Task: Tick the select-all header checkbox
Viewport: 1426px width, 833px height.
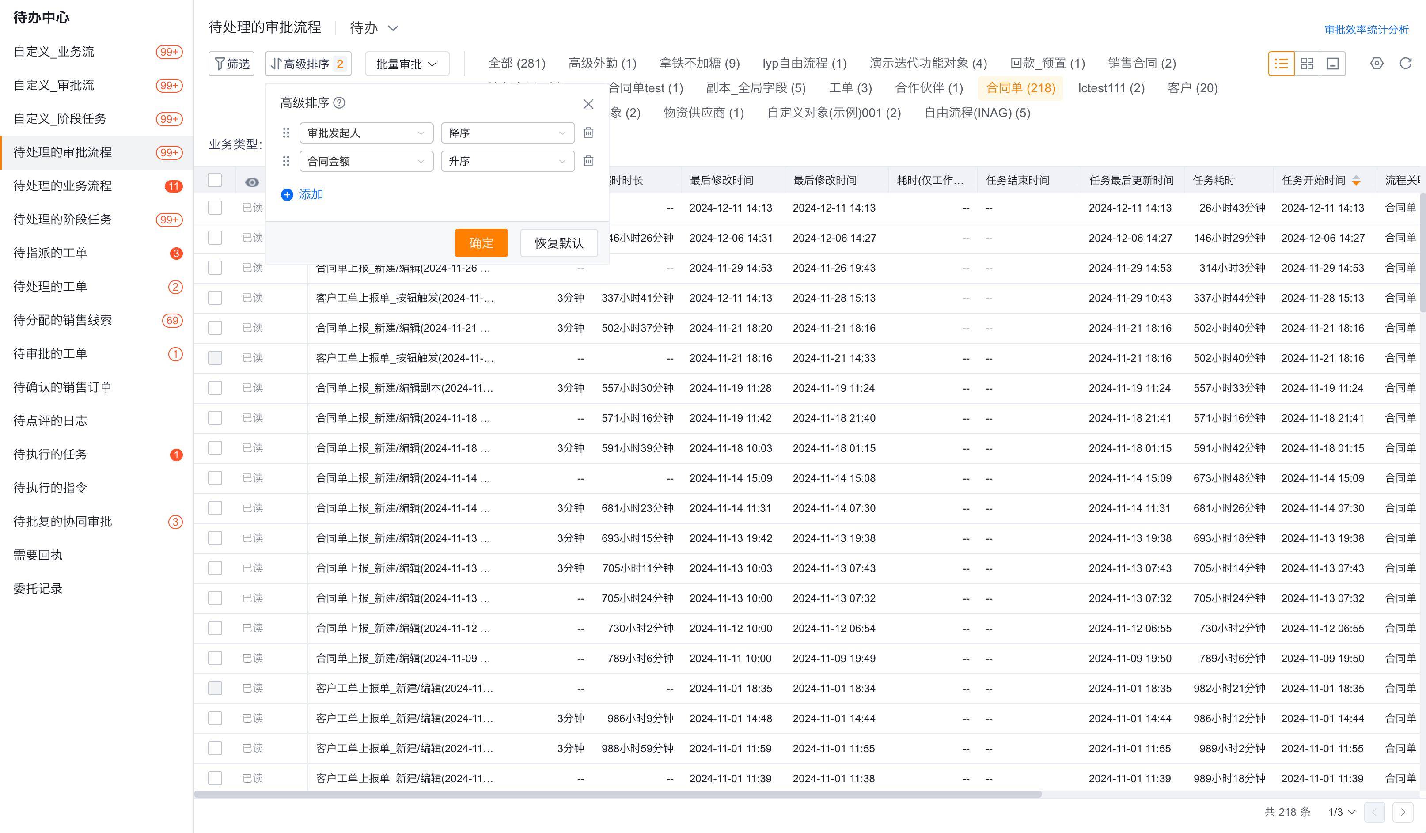Action: point(214,180)
